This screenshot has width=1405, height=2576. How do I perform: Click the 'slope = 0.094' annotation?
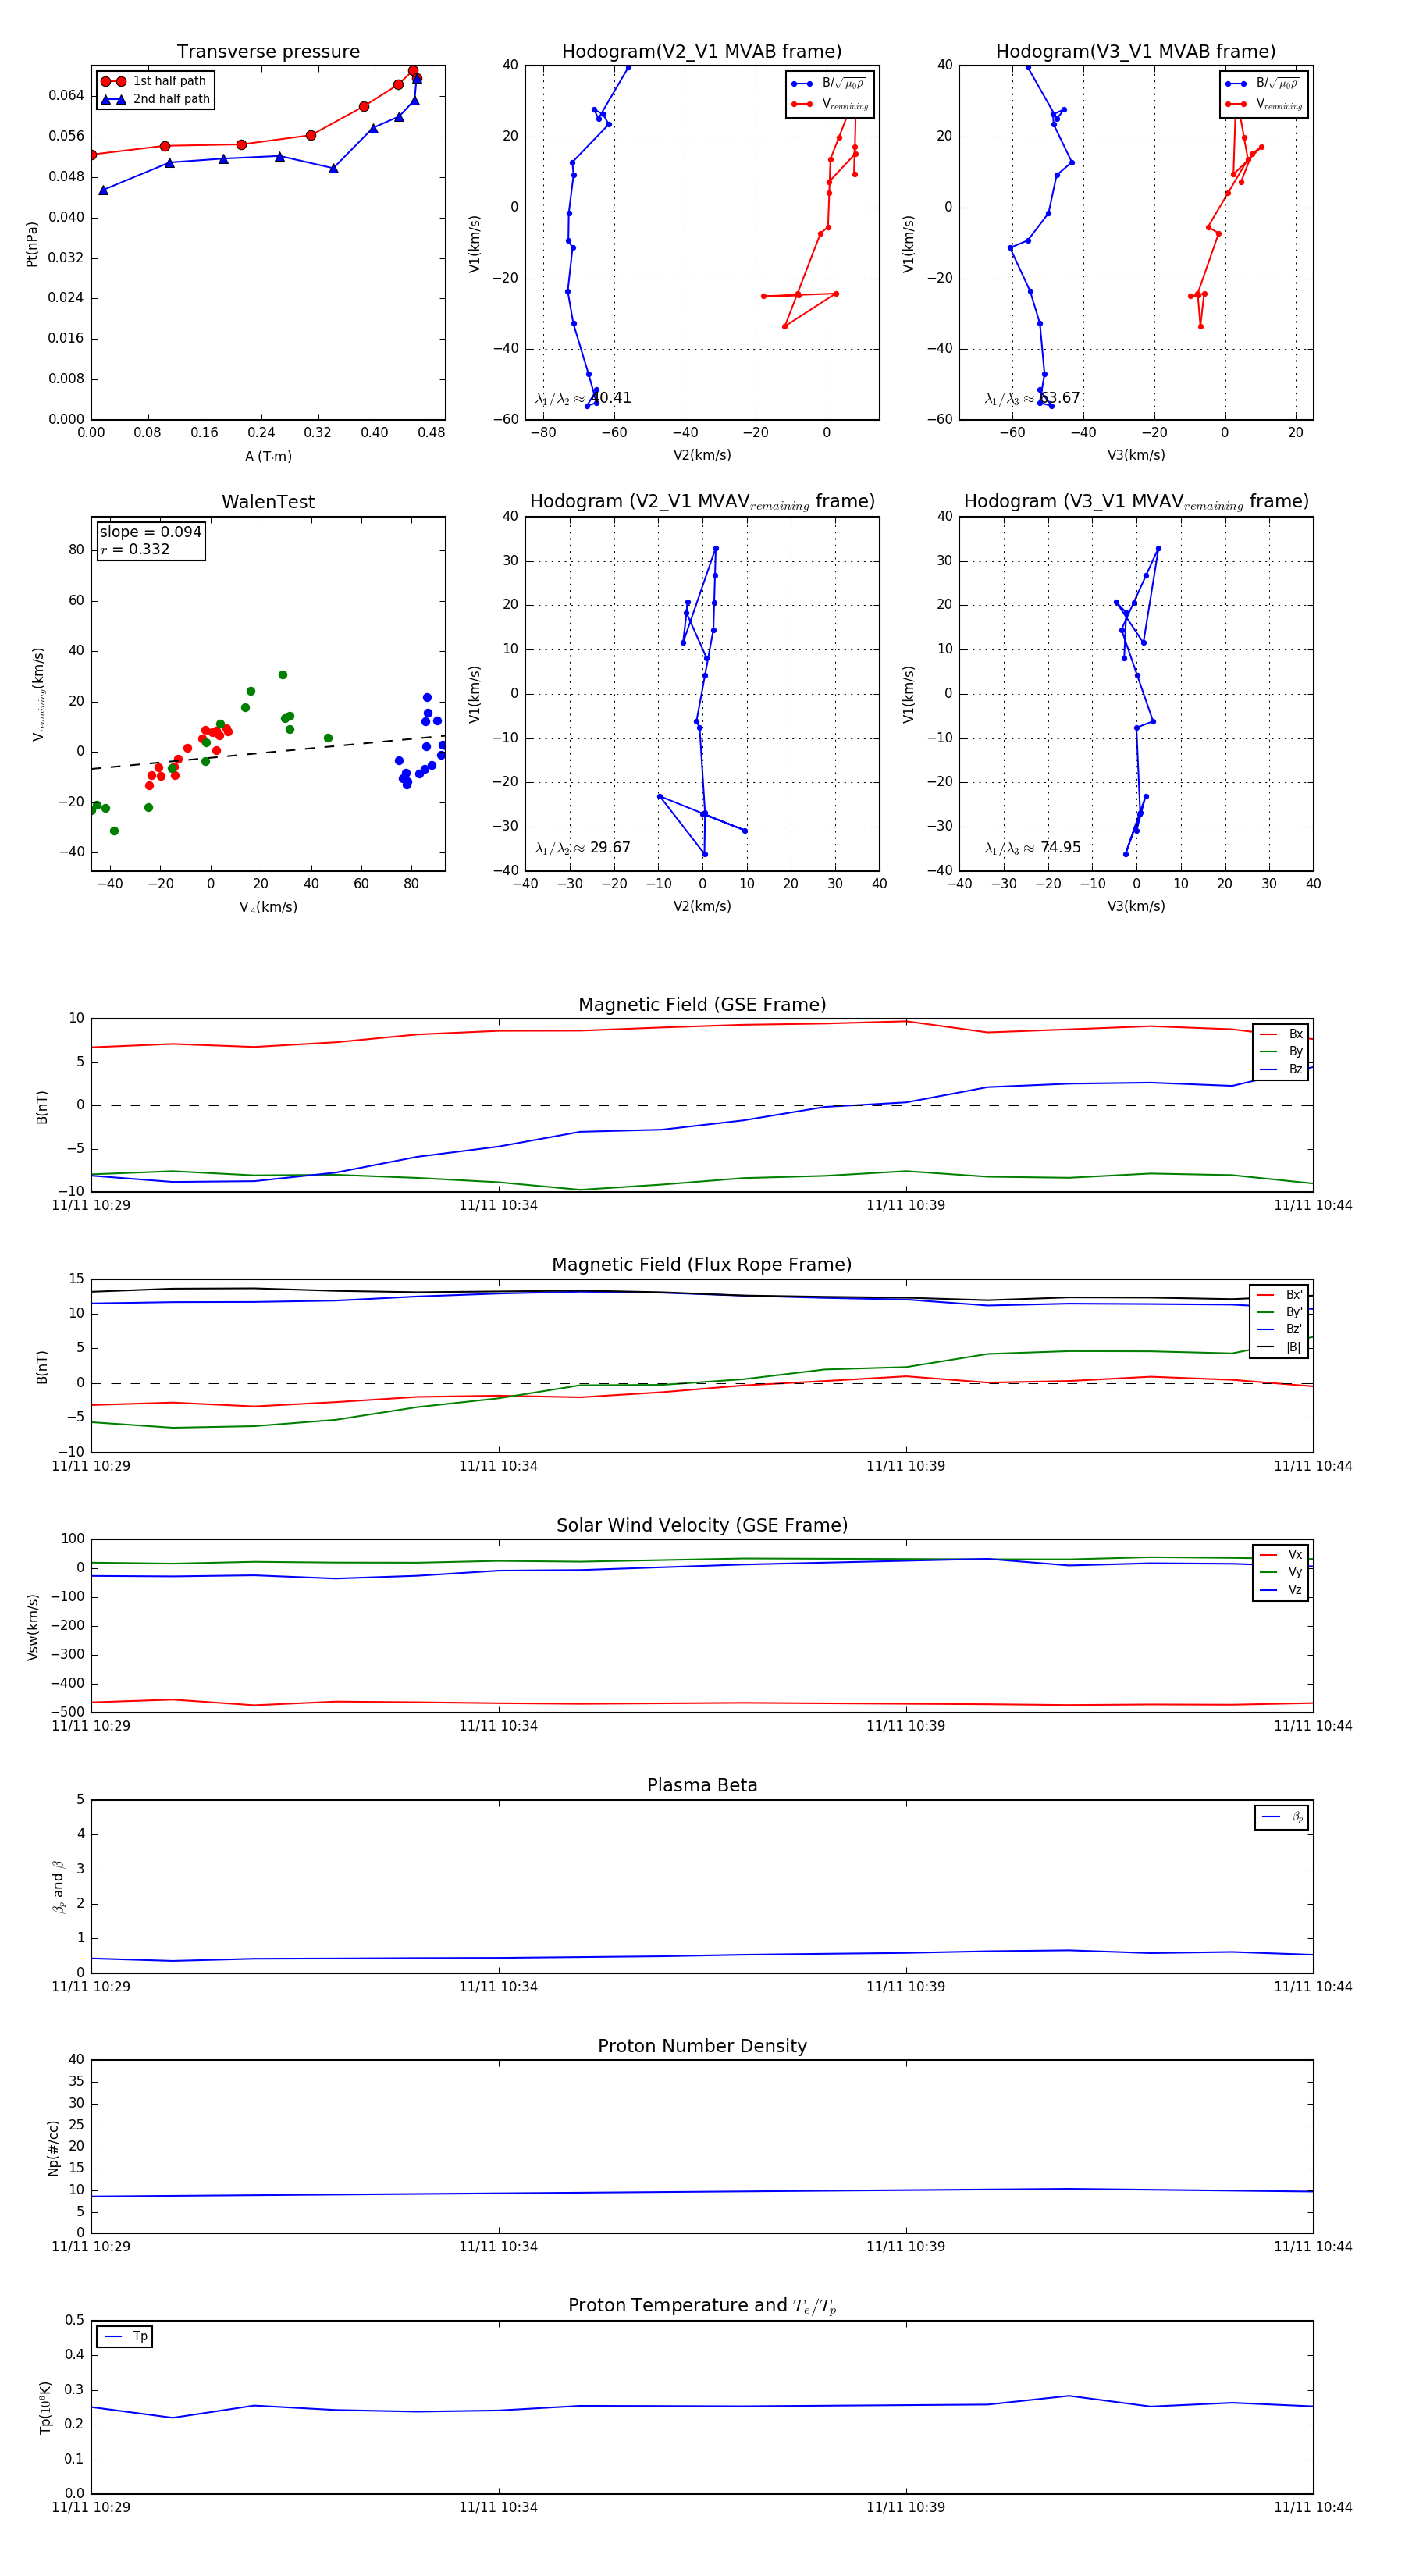(x=150, y=532)
